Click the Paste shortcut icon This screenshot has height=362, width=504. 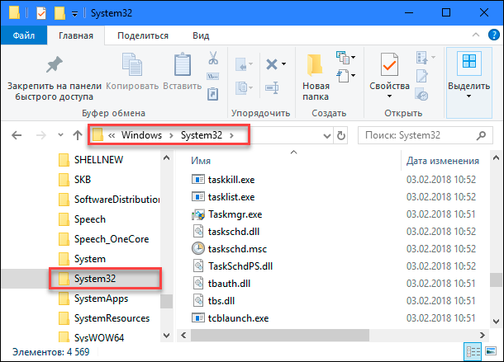[213, 94]
